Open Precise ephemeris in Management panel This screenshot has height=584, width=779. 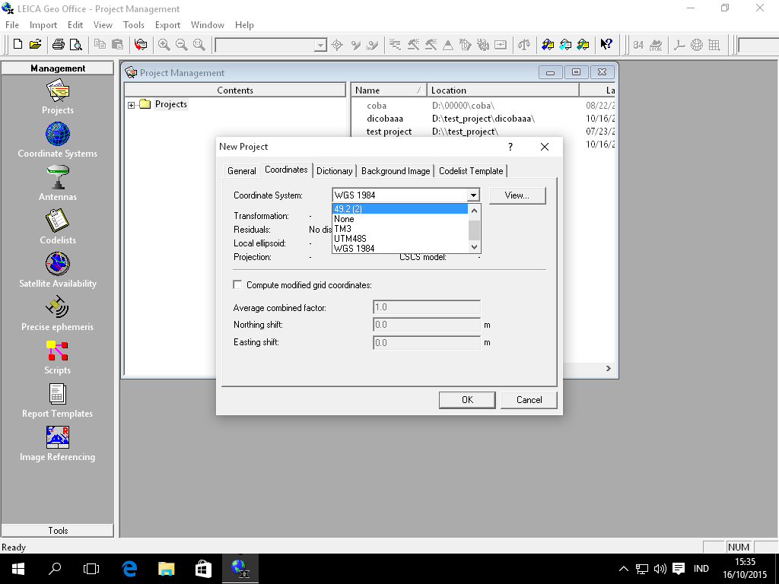58,314
